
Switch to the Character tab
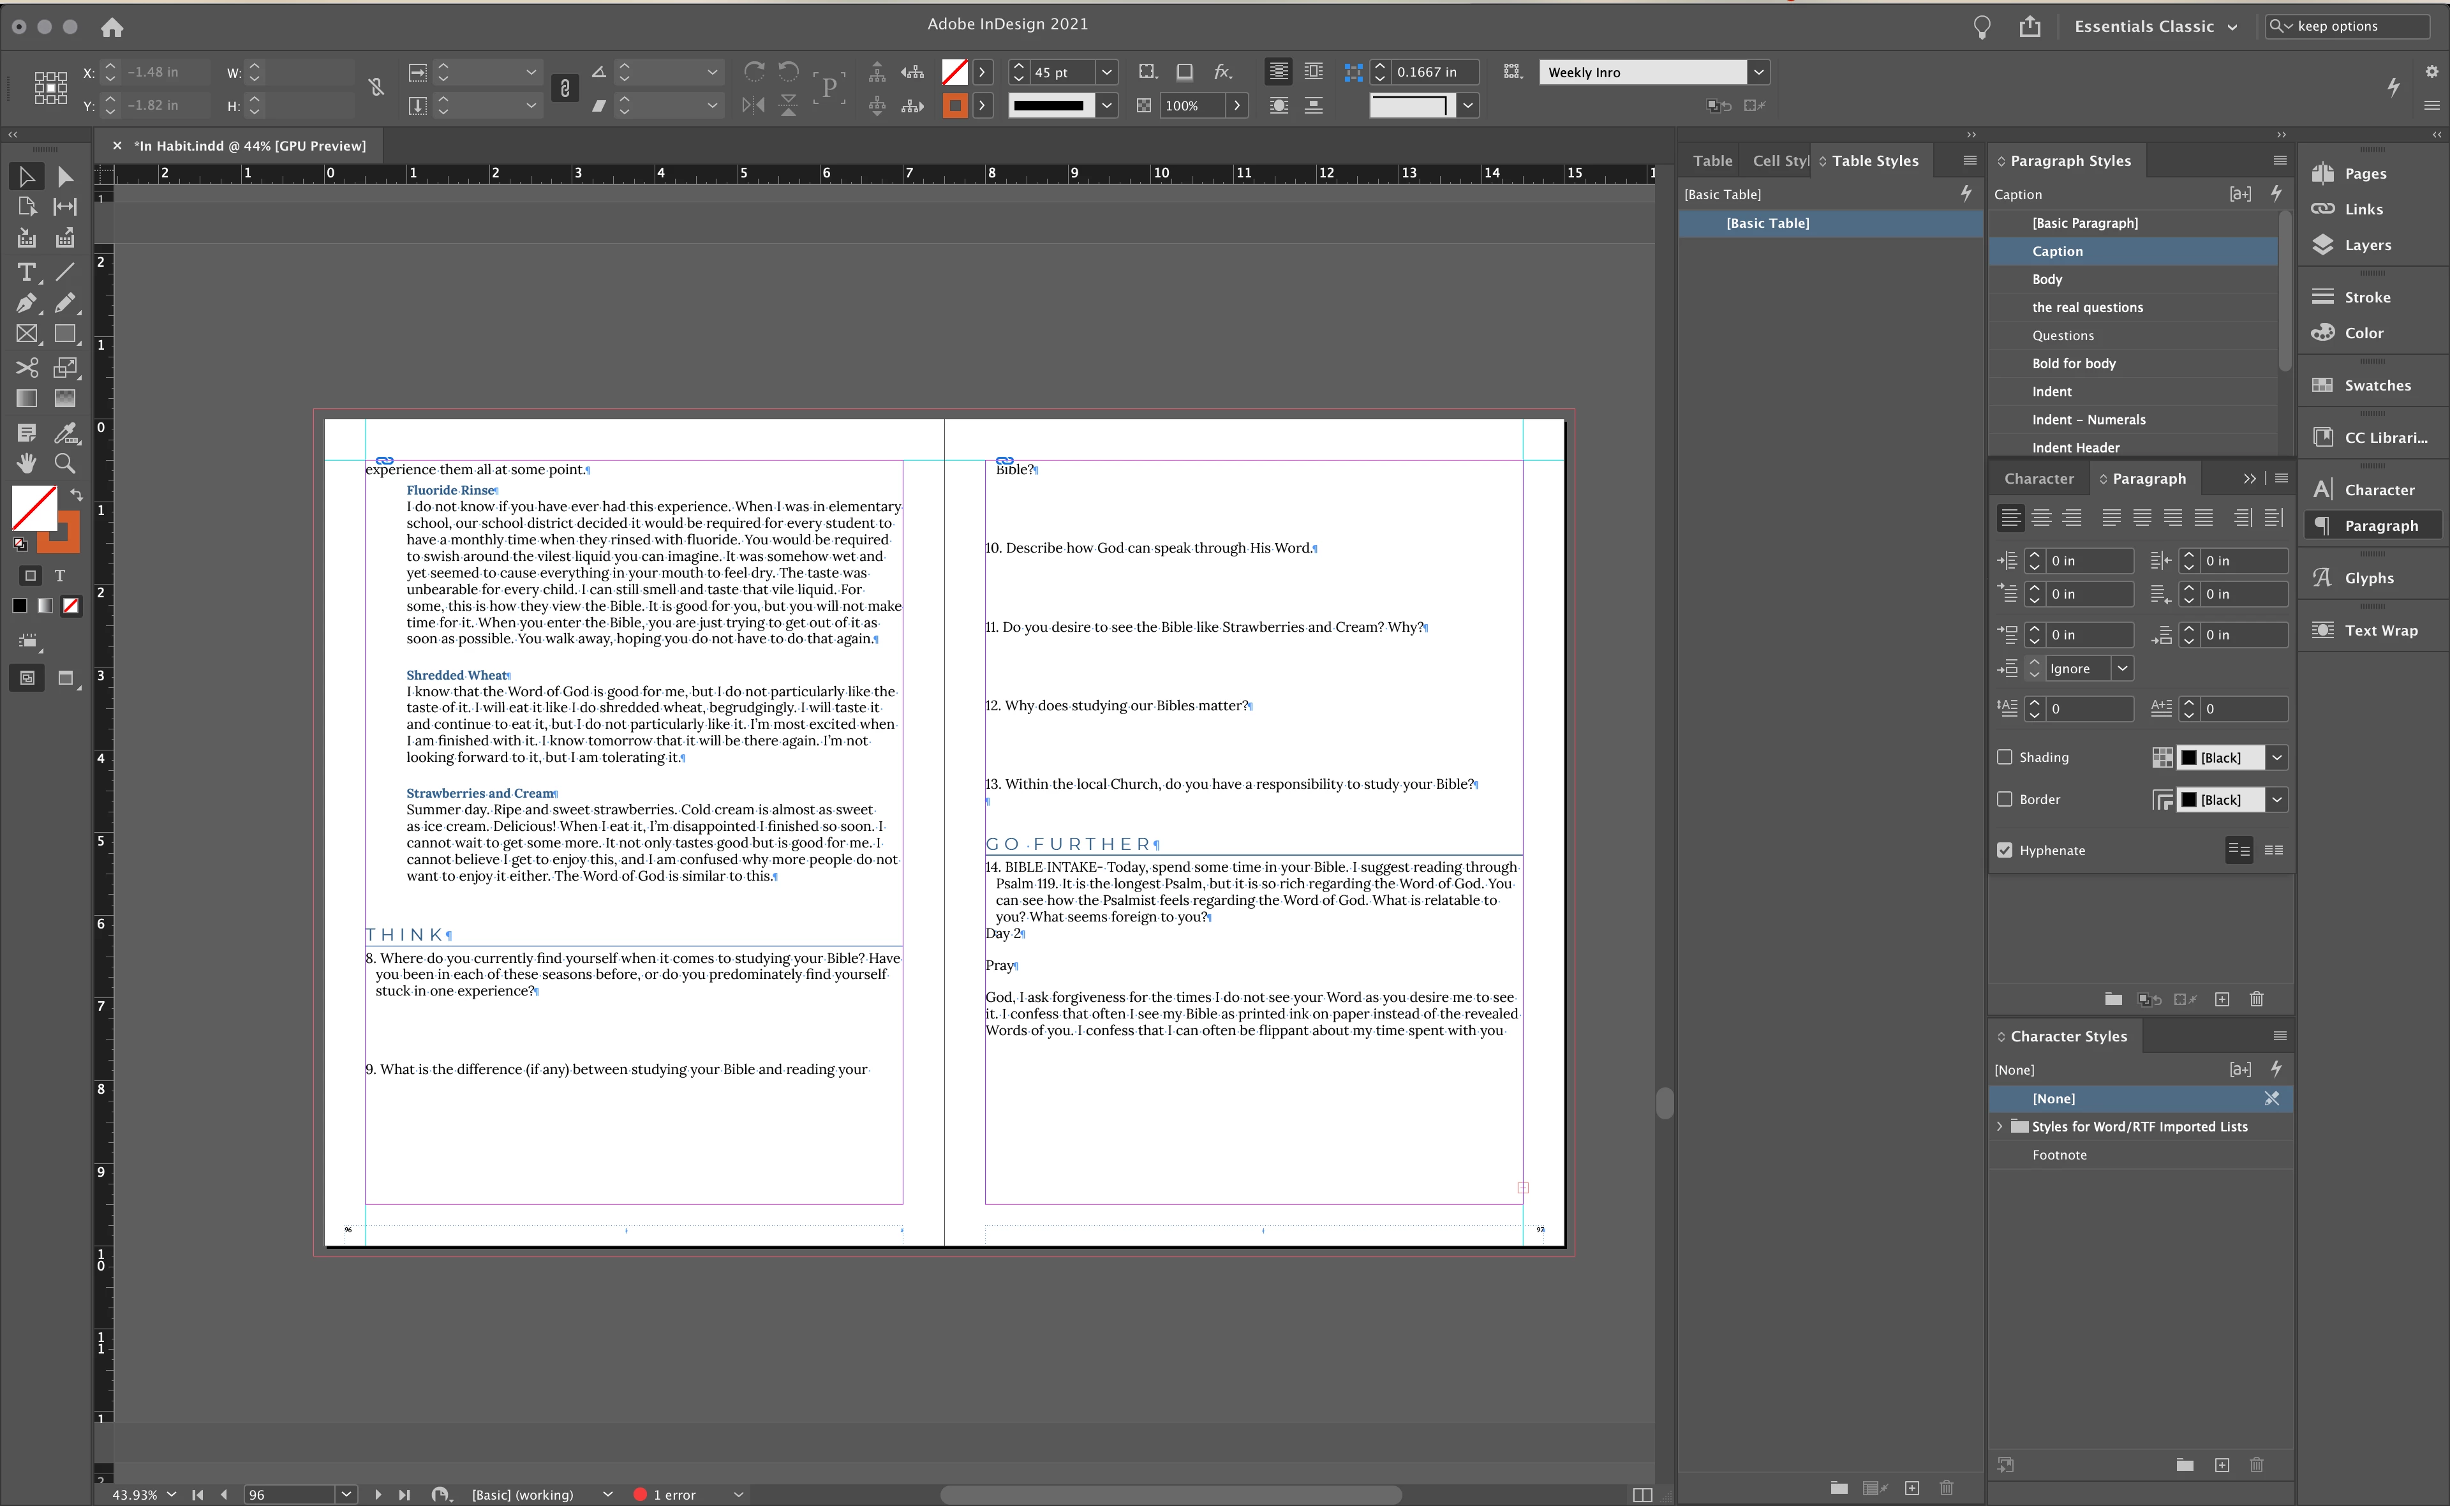click(2038, 478)
